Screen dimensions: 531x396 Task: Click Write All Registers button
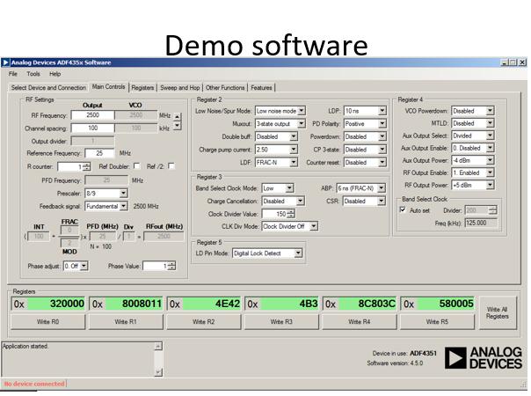pyautogui.click(x=498, y=313)
